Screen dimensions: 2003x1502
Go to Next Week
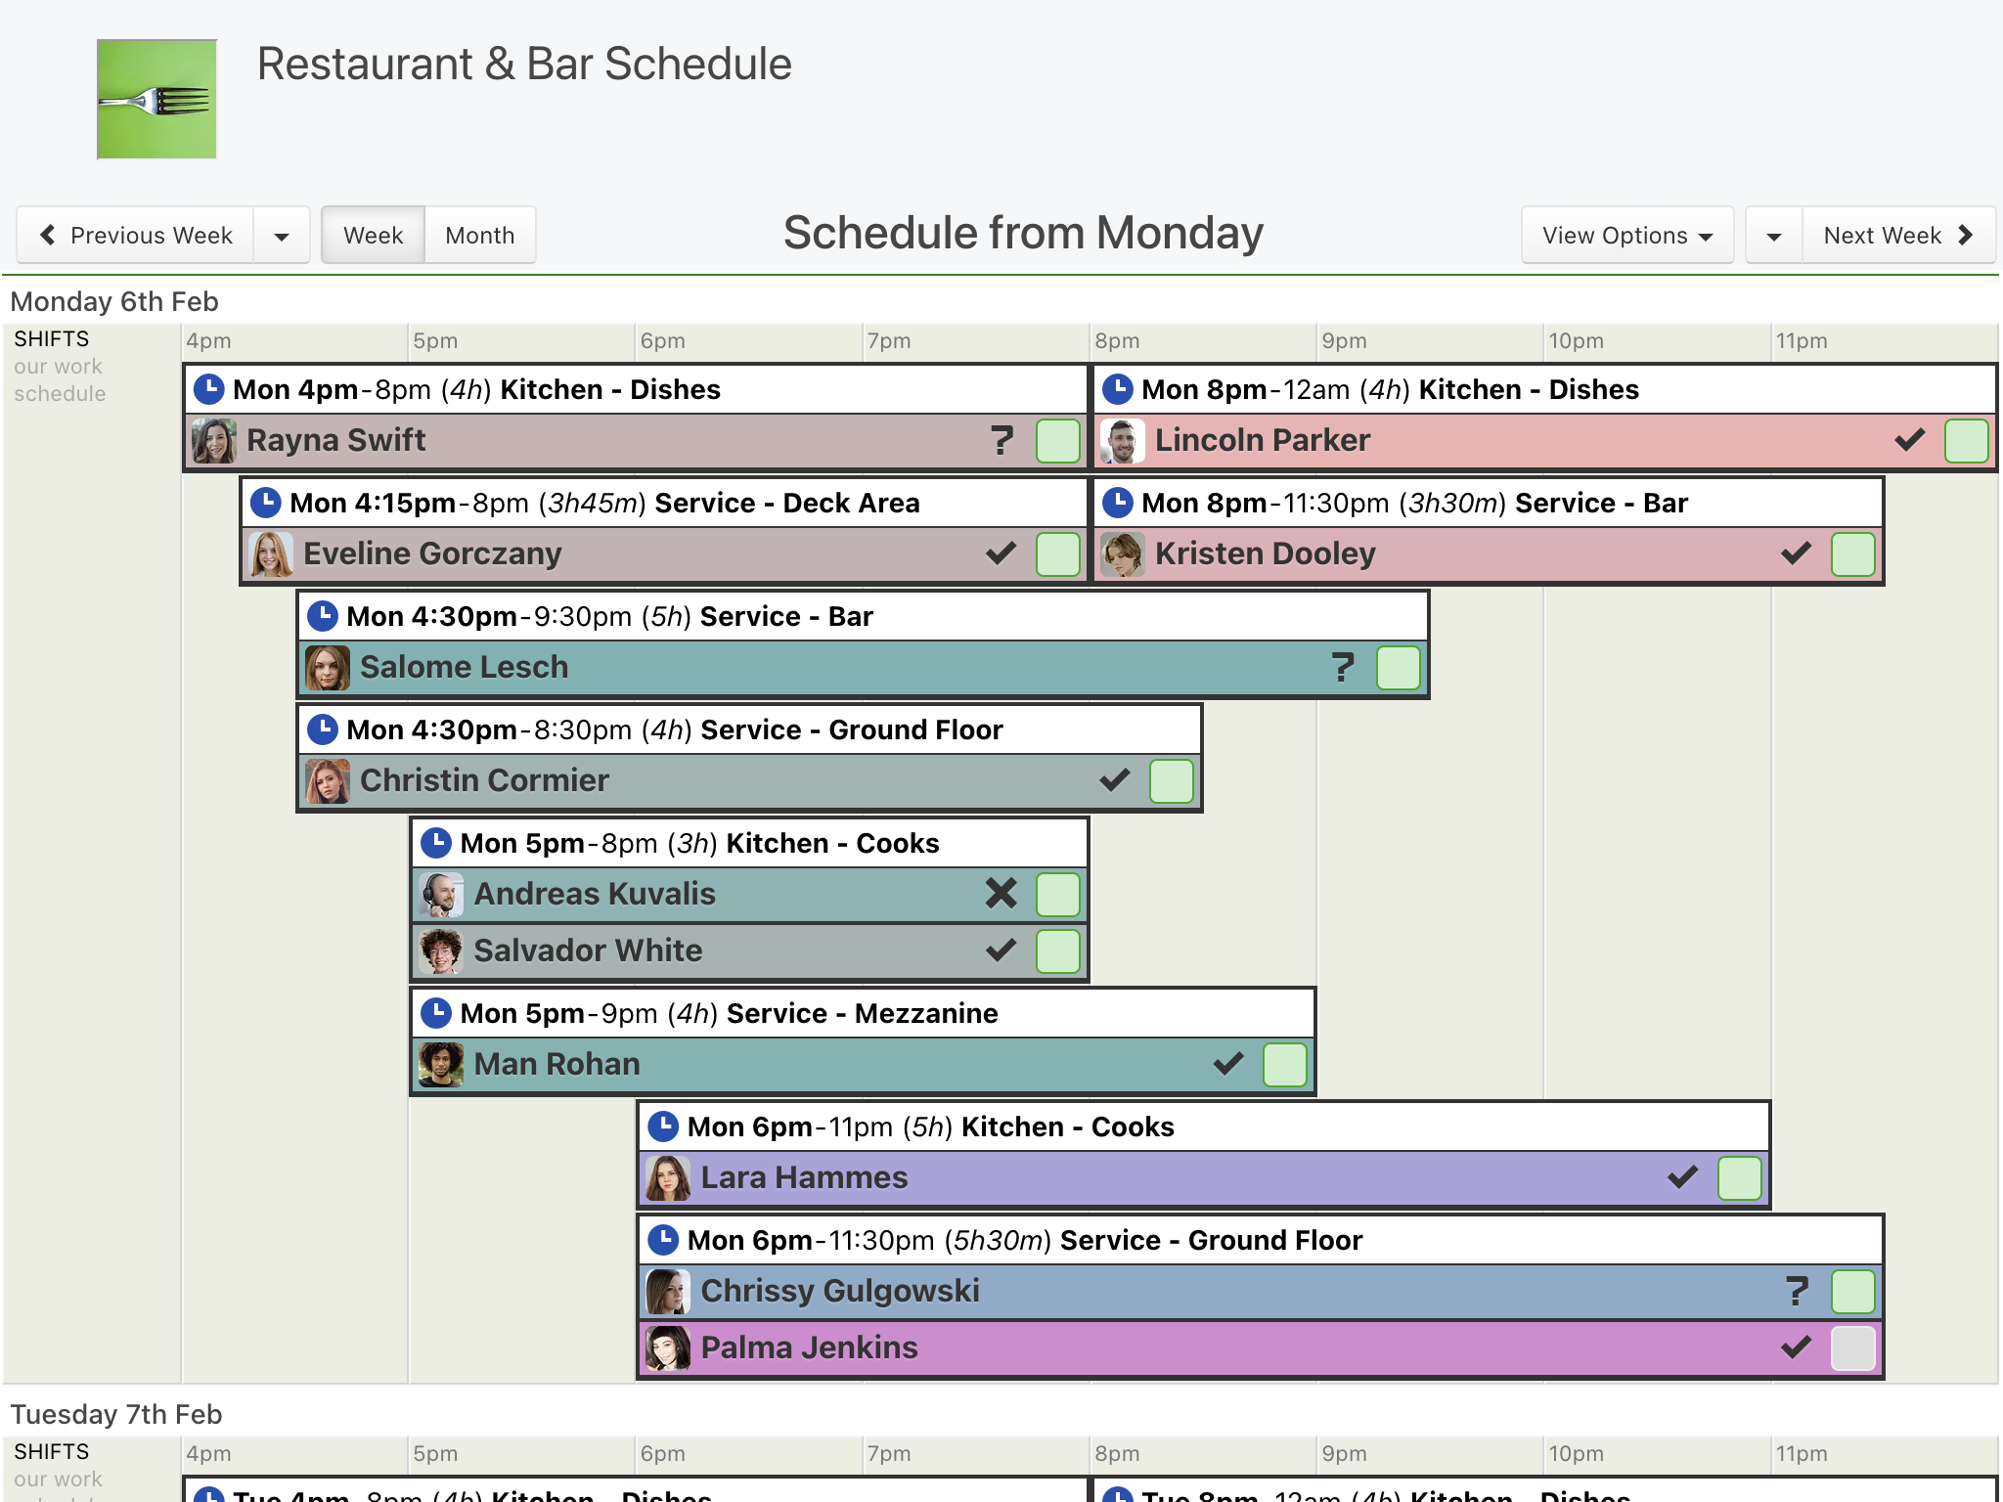tap(1898, 235)
